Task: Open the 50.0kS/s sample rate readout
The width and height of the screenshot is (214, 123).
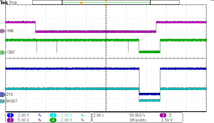Action: coord(137,115)
